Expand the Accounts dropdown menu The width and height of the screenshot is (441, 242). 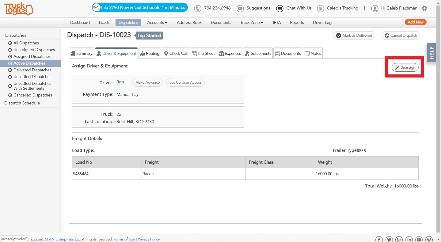157,22
